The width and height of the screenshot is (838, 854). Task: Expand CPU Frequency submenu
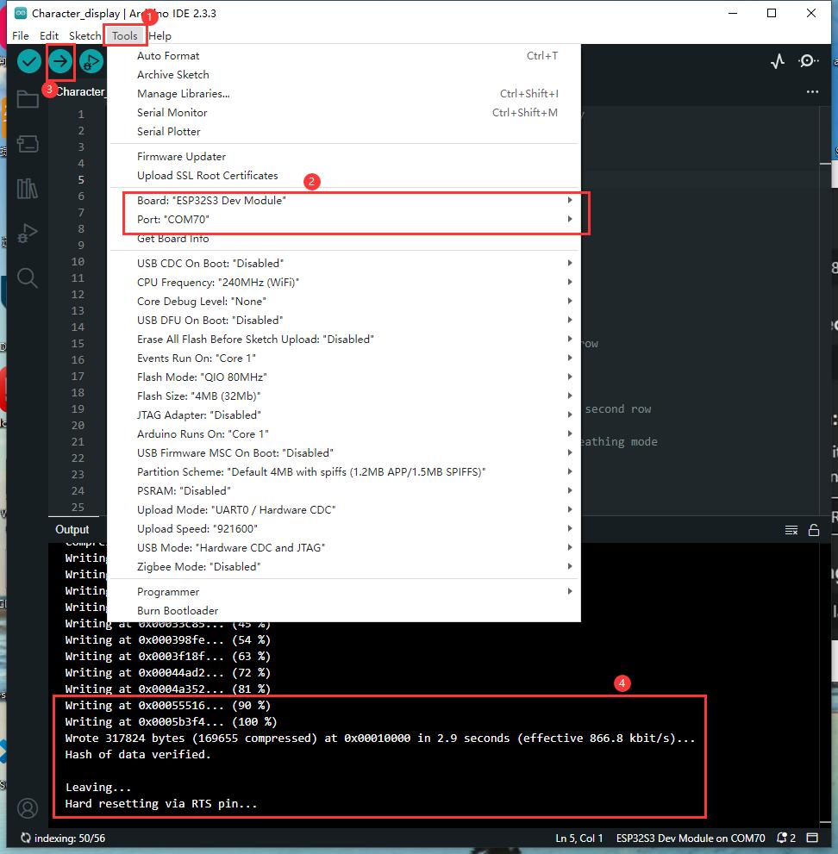pyautogui.click(x=344, y=283)
